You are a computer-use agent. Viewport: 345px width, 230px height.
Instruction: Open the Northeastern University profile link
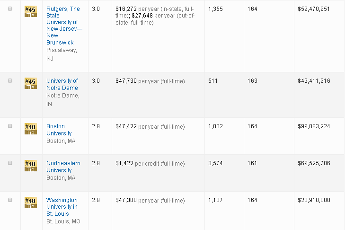coord(63,167)
